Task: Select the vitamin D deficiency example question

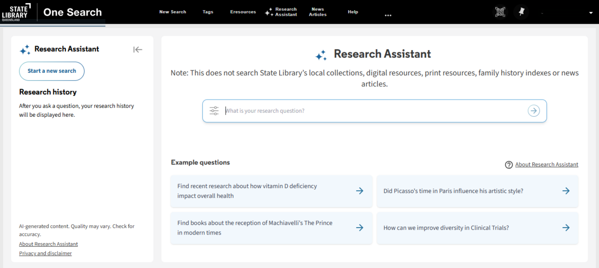Action: pyautogui.click(x=271, y=191)
